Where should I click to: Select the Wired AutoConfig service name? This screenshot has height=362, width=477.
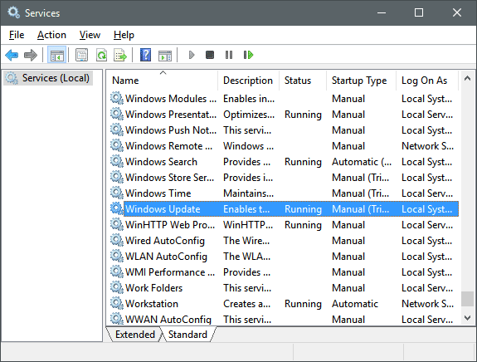(165, 241)
